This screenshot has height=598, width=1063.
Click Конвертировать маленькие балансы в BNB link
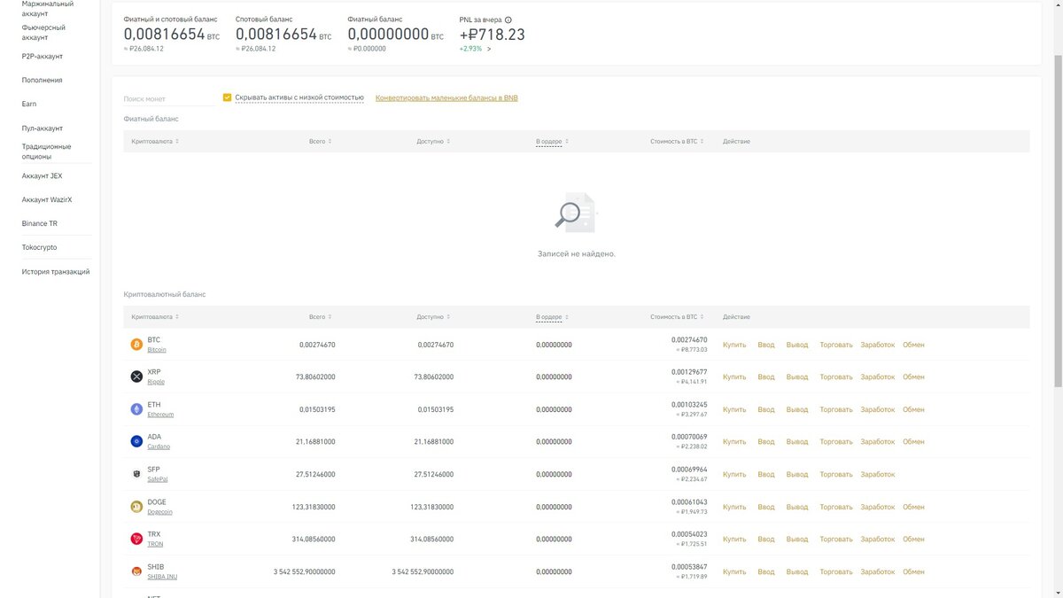446,97
